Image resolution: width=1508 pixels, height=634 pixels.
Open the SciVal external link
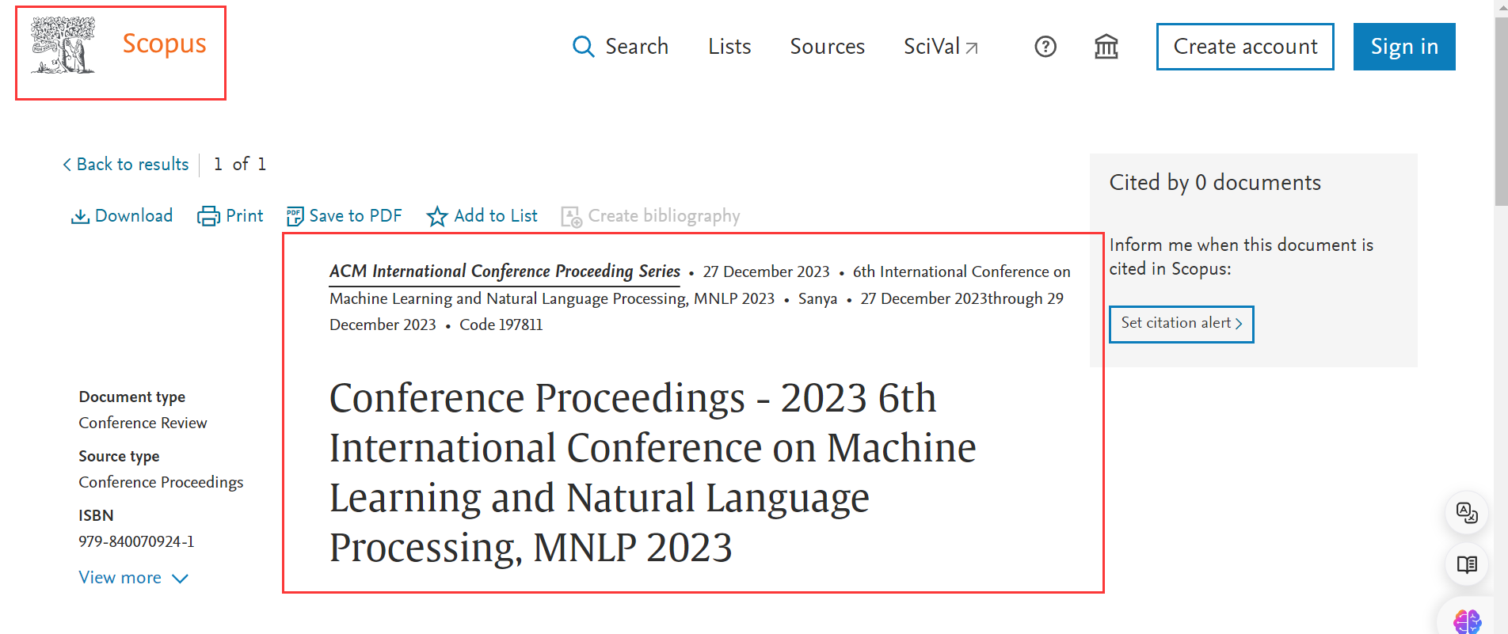coord(940,47)
